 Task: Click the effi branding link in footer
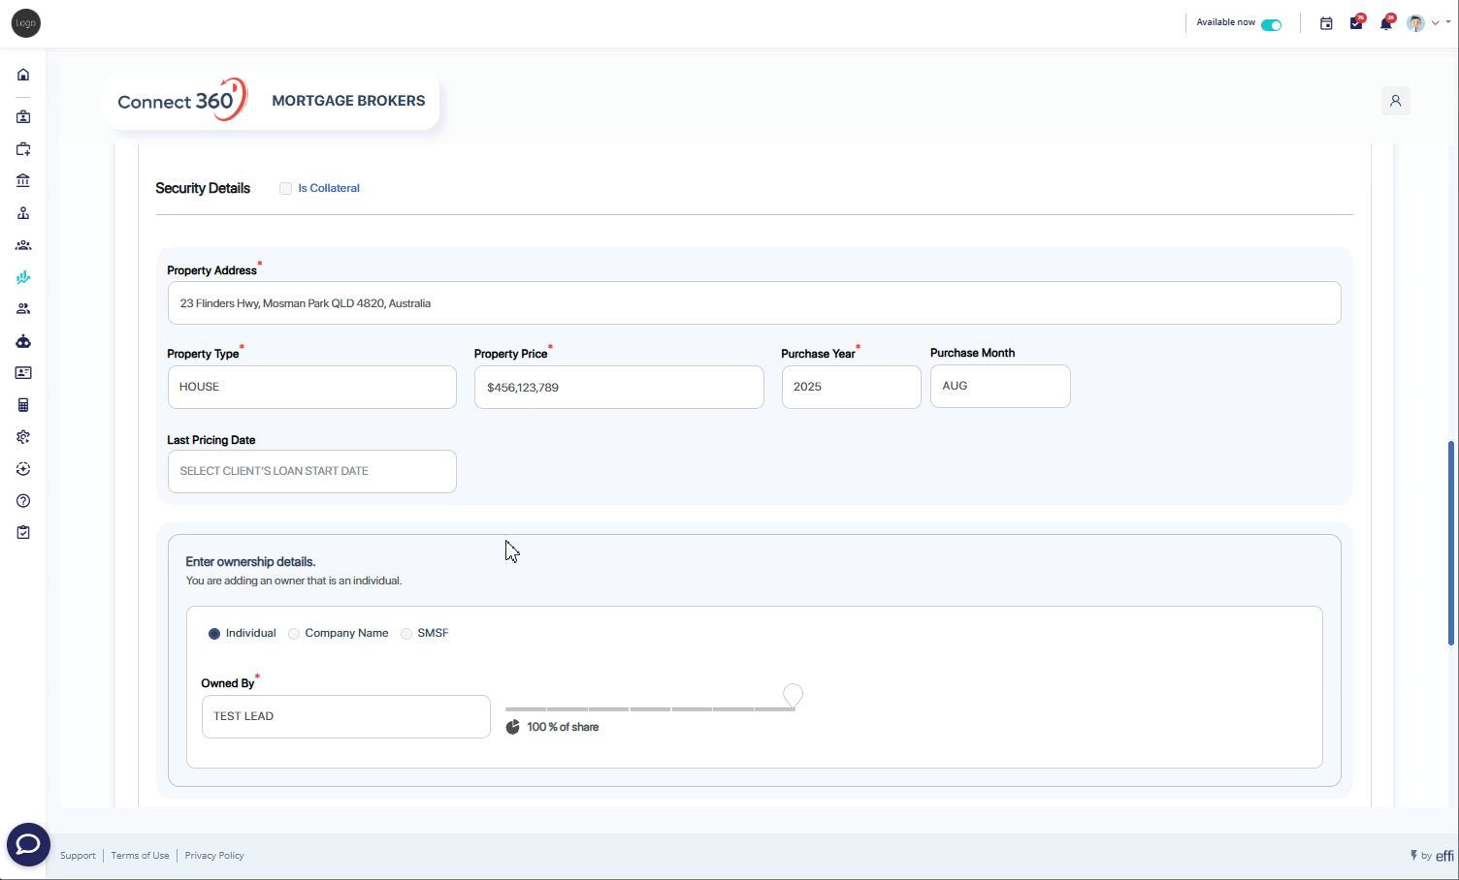[1432, 856]
